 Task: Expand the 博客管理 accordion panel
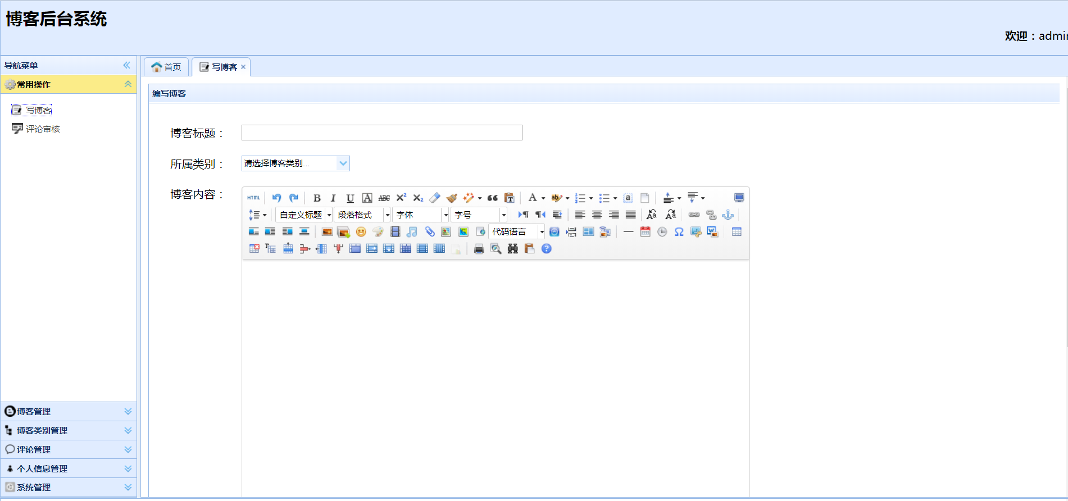click(x=69, y=412)
